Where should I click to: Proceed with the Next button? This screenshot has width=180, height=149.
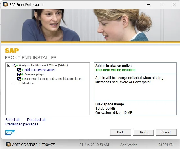[143, 132]
